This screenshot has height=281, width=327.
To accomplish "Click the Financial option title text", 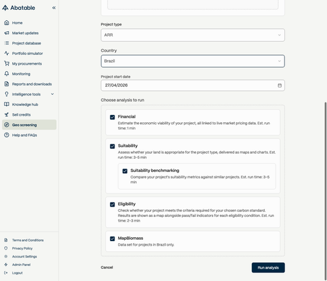I will click(127, 116).
